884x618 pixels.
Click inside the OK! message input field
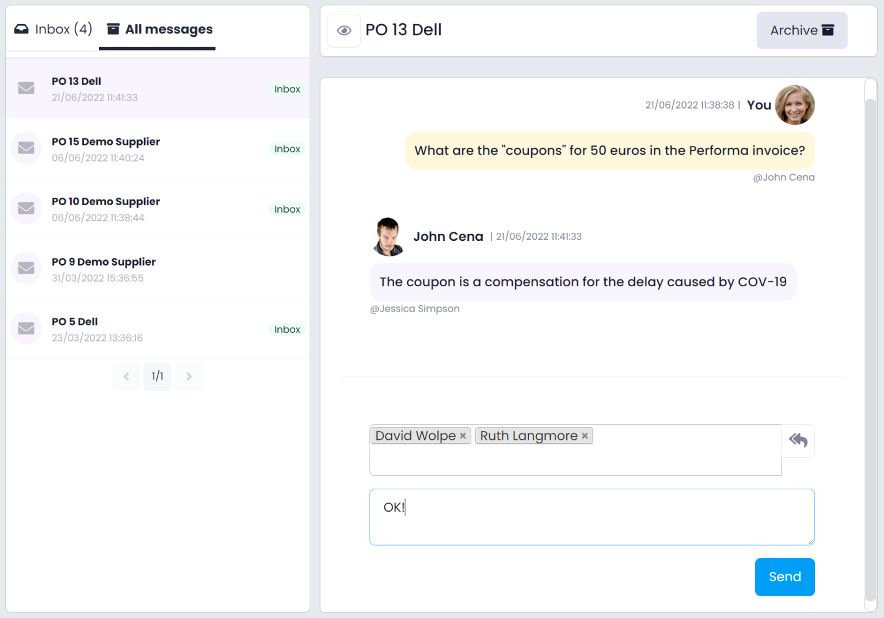point(592,517)
